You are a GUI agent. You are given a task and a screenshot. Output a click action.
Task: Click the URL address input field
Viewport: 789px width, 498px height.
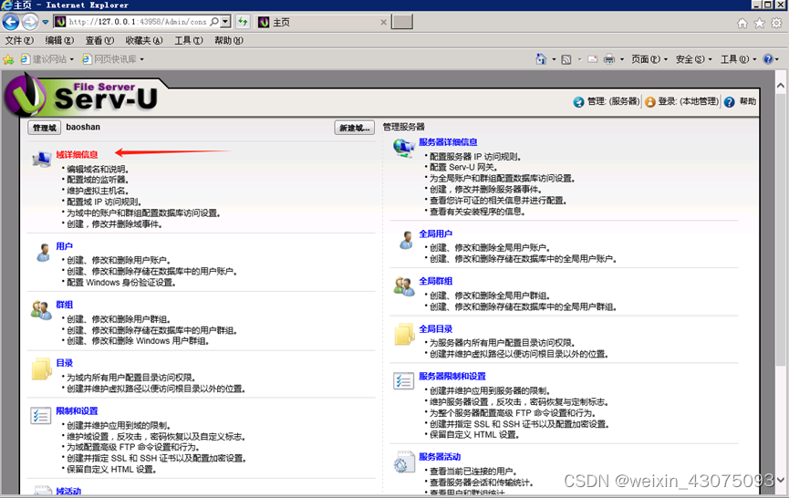pyautogui.click(x=138, y=22)
